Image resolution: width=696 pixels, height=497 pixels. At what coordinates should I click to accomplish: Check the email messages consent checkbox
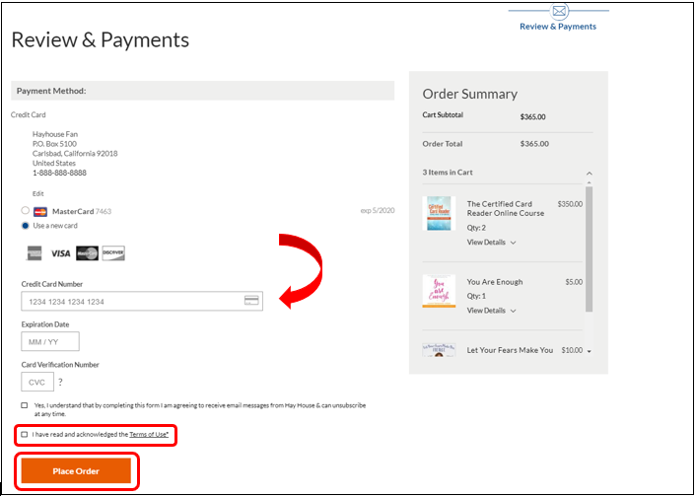coord(25,405)
